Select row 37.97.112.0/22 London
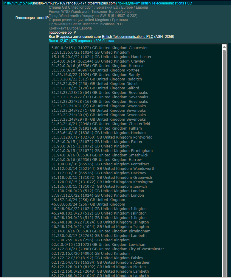Screen dimensions: 231x278 point(97,195)
